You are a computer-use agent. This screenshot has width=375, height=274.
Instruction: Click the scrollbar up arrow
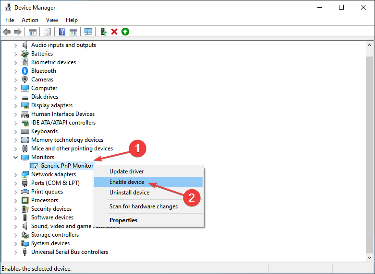369,45
